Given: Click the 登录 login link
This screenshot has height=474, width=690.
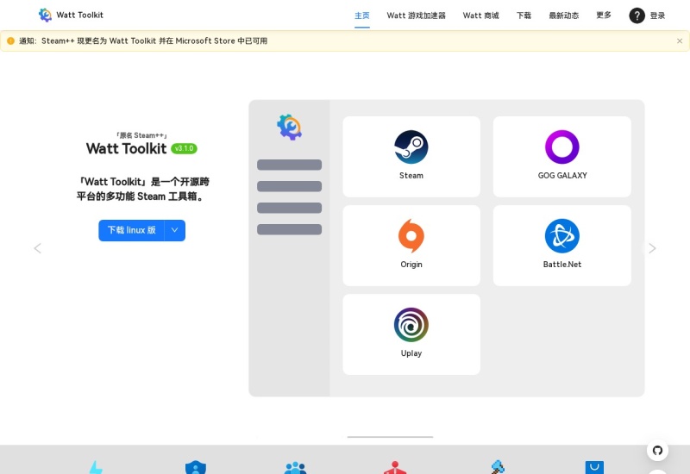Looking at the screenshot, I should [657, 16].
